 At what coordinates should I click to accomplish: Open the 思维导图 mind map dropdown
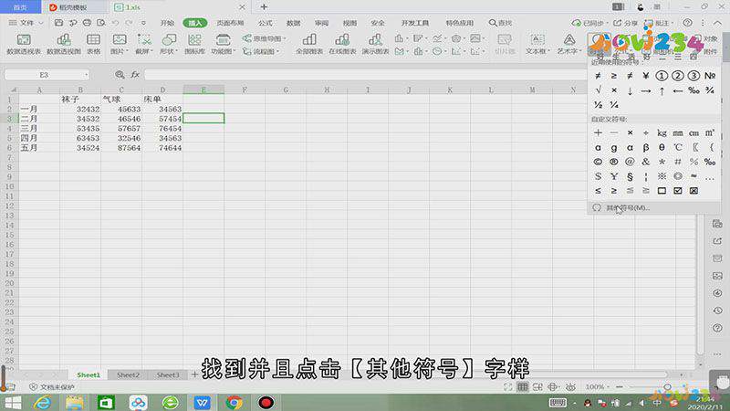click(x=264, y=38)
